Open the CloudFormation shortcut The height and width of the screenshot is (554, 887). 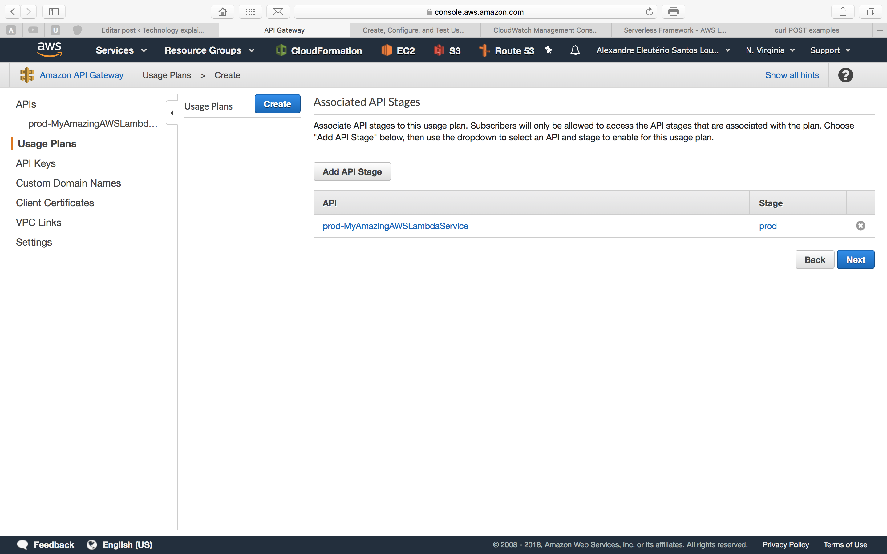tap(319, 50)
